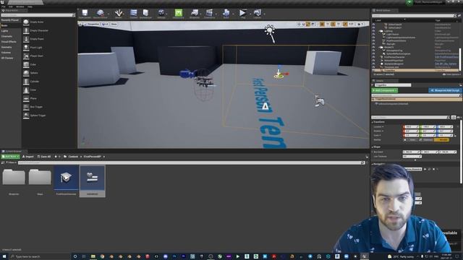Open Play options dropdown arrow
The width and height of the screenshot is (463, 260).
tap(250, 14)
